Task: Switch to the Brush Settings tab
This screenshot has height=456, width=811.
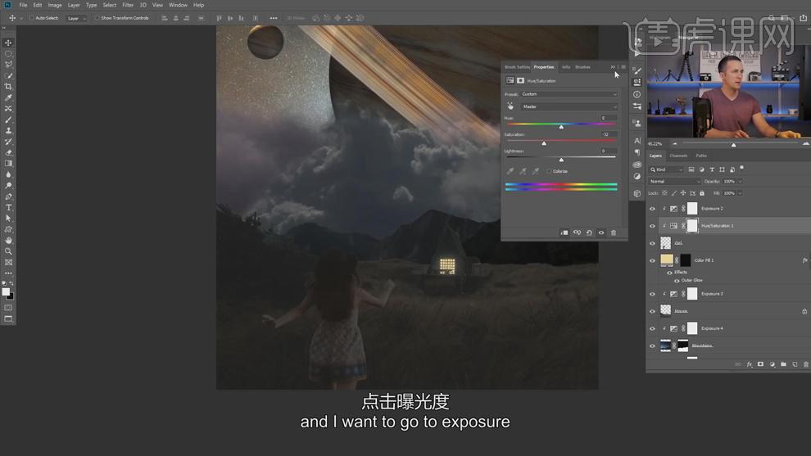Action: (x=517, y=67)
